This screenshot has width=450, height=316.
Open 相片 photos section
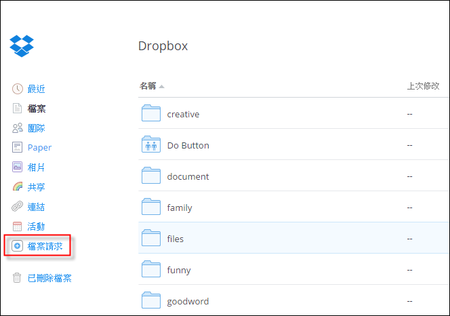click(36, 167)
